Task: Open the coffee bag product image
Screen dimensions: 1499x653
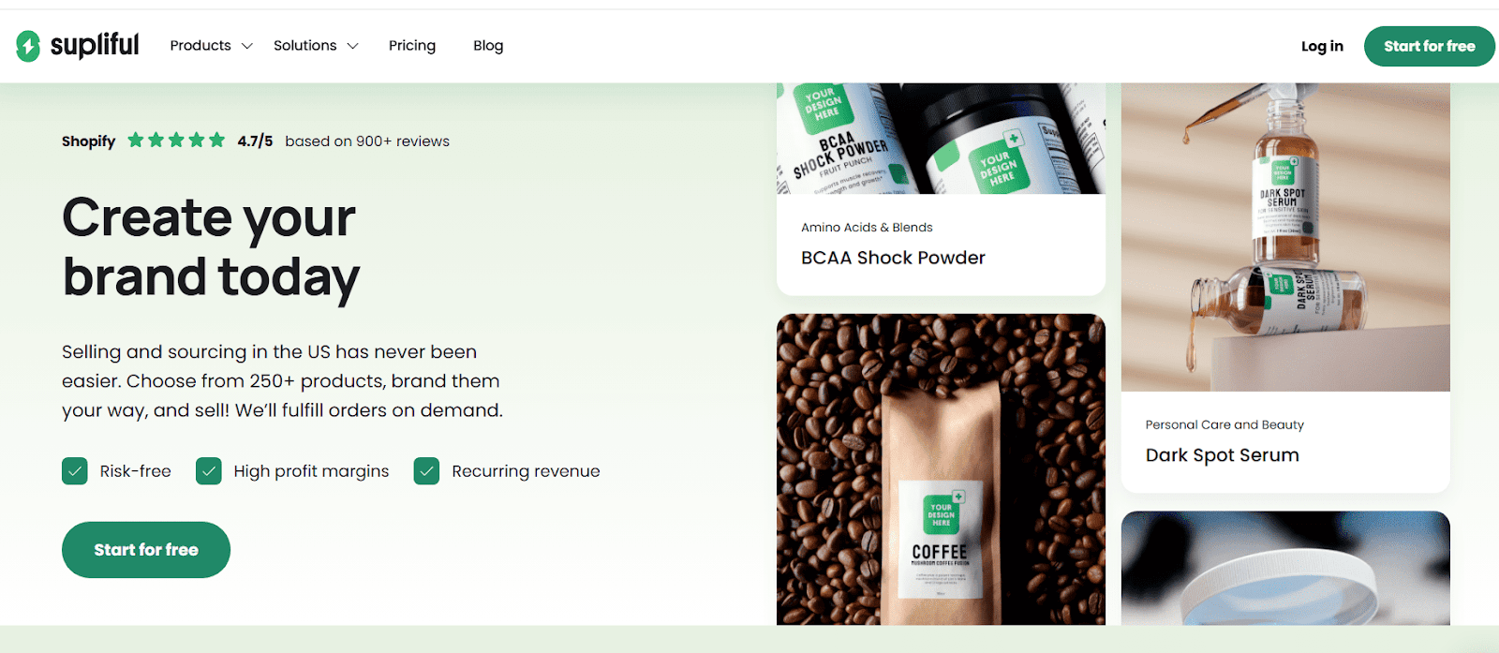Action: point(941,468)
